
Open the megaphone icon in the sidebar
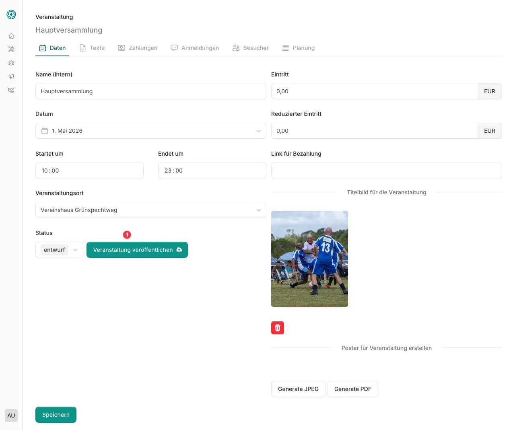point(11,76)
